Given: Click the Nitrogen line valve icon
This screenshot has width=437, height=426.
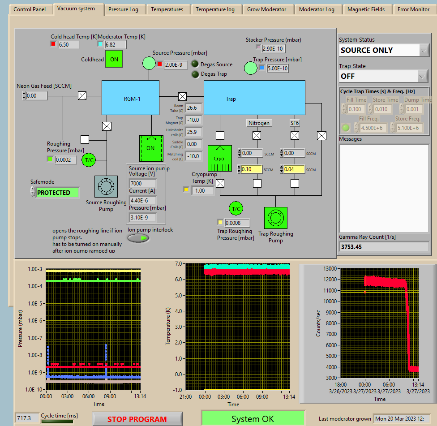Looking at the screenshot, I should pos(257,135).
